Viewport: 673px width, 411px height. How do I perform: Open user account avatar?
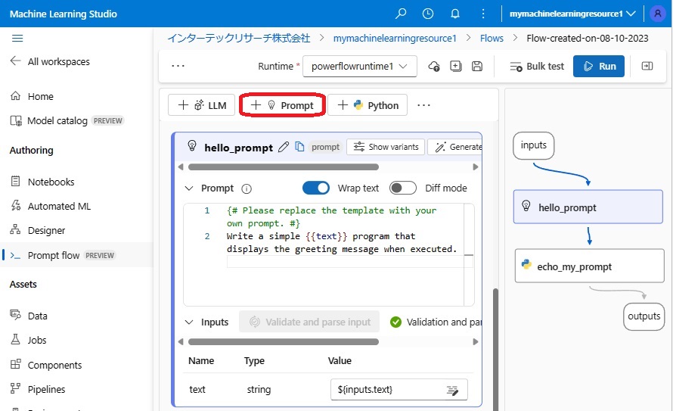(x=657, y=14)
